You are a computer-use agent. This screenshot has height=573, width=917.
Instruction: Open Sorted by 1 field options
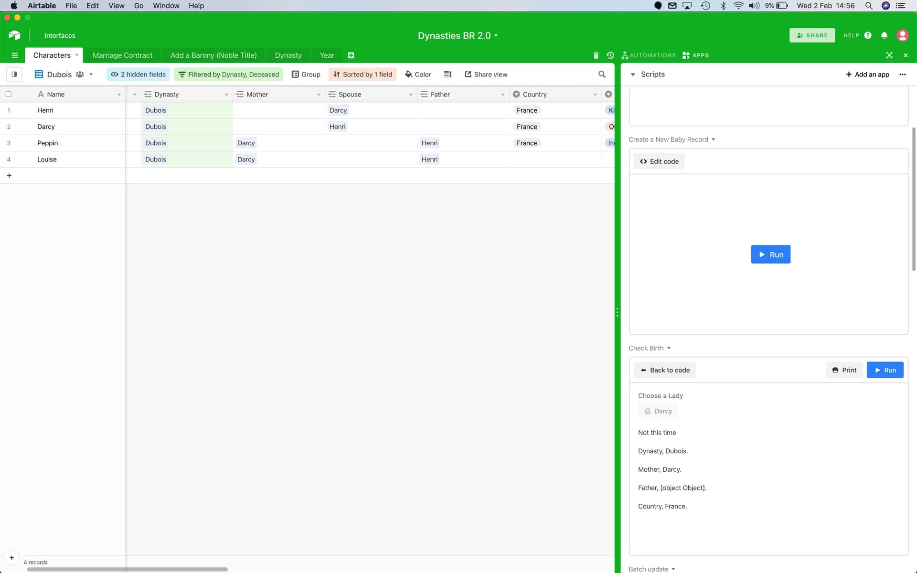[363, 74]
